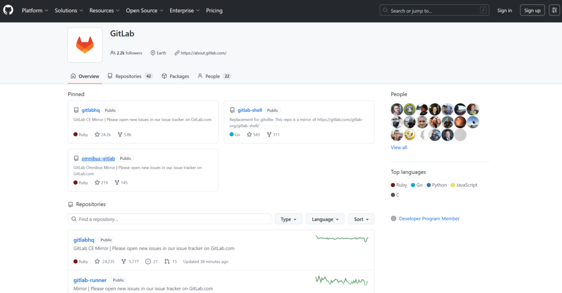
Task: Click the search magnifier in header
Action: coord(385,10)
